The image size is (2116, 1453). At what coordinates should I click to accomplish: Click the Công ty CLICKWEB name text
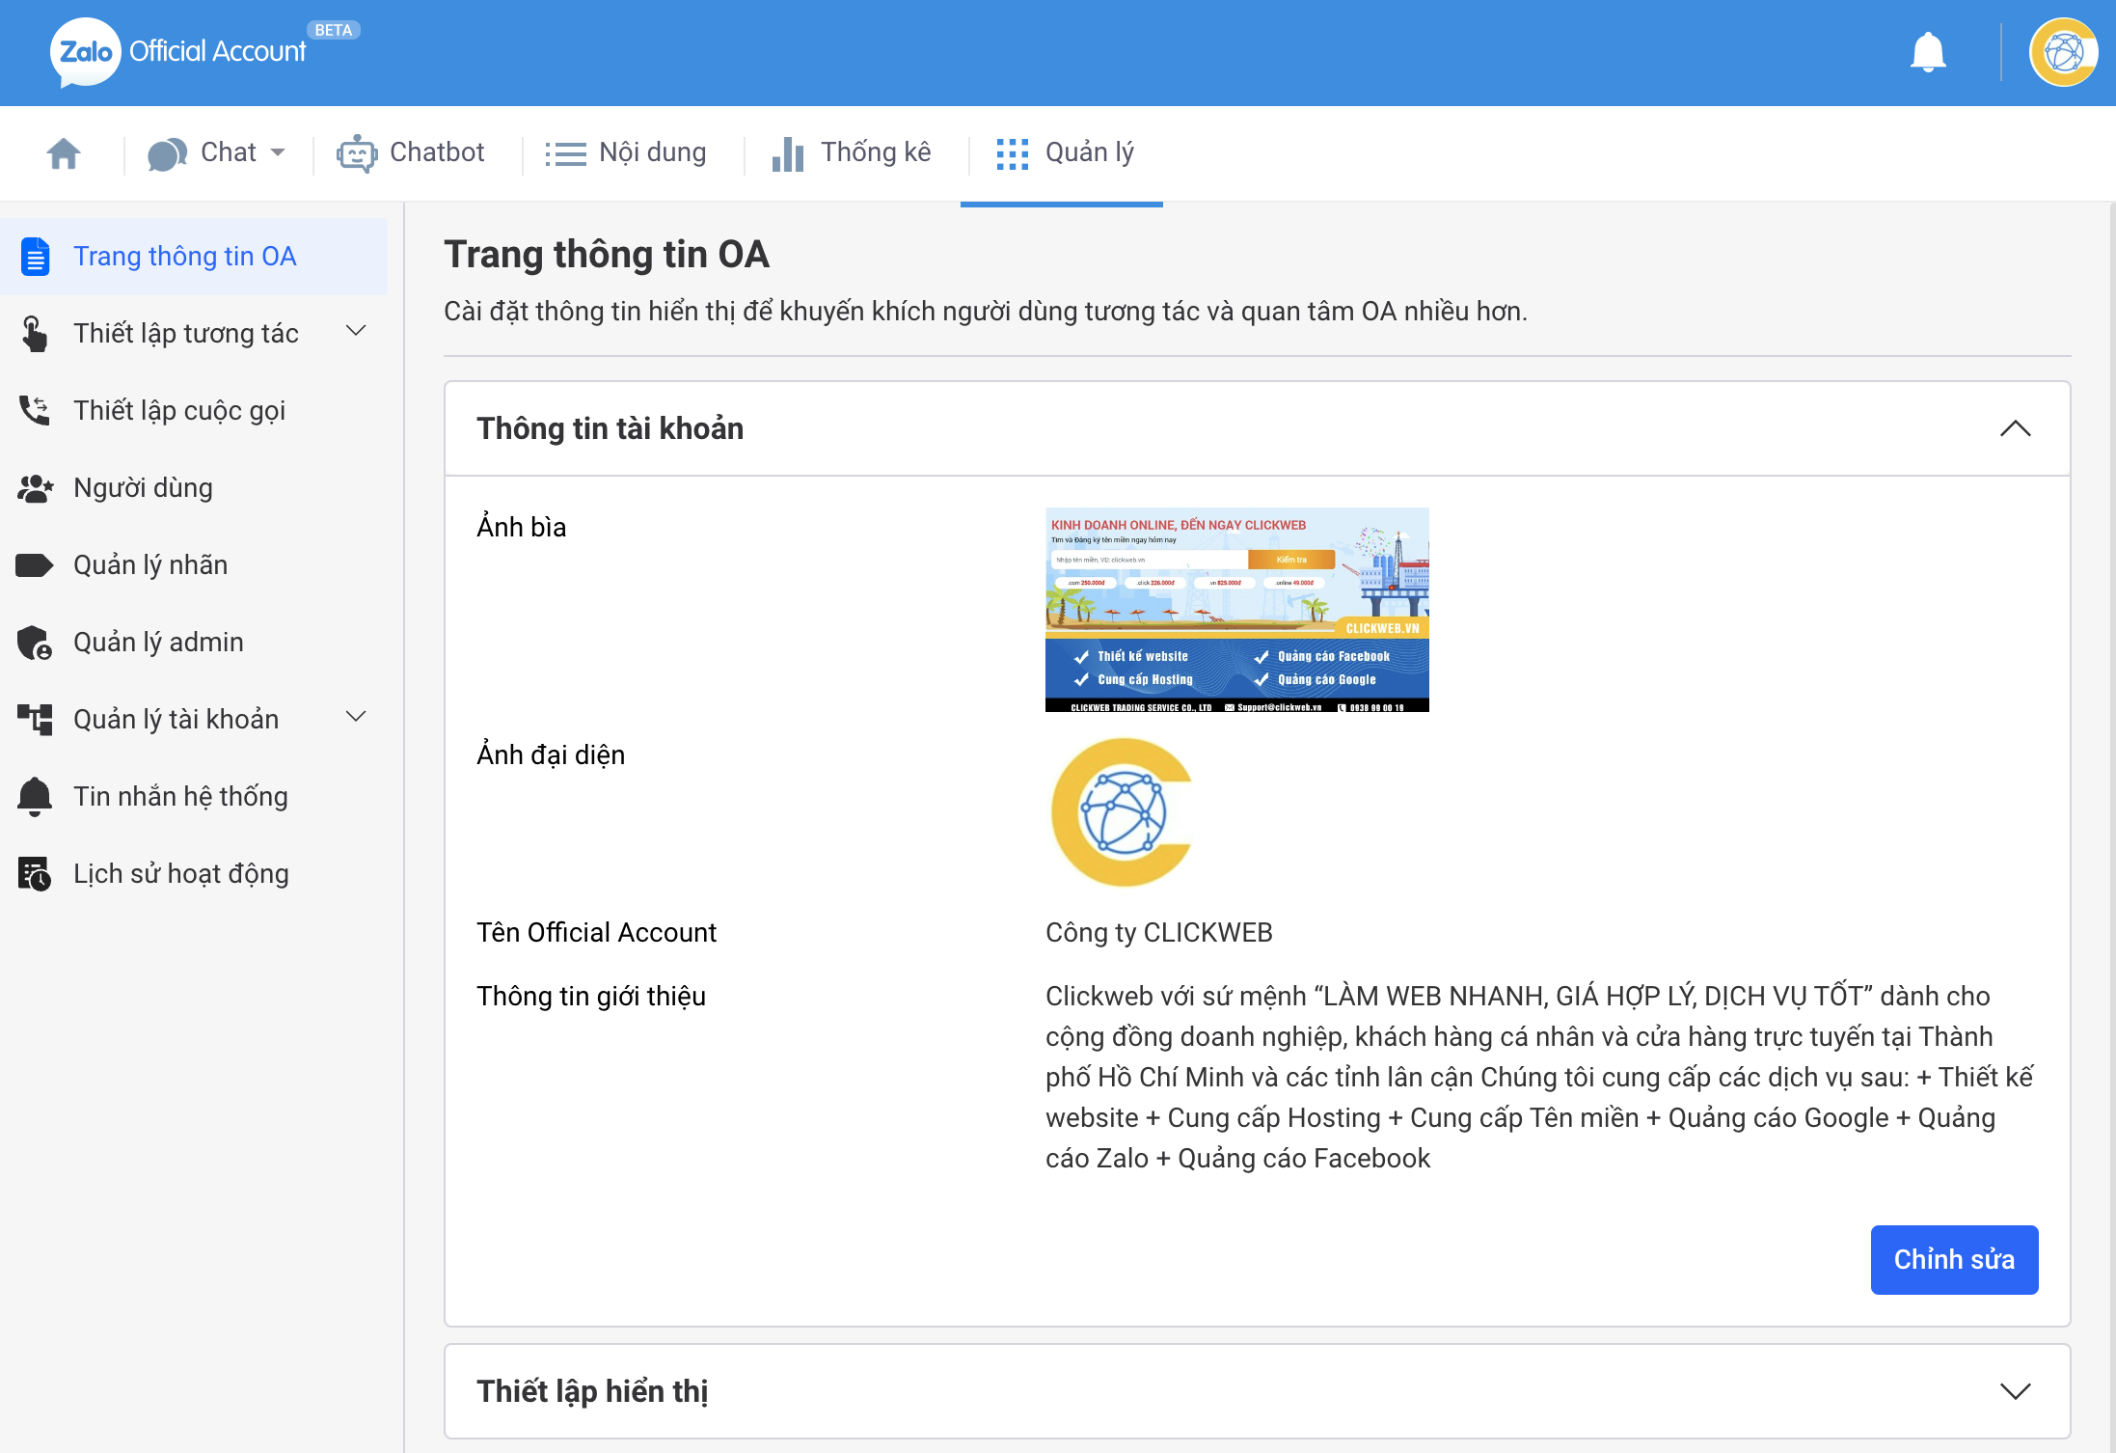point(1159,932)
